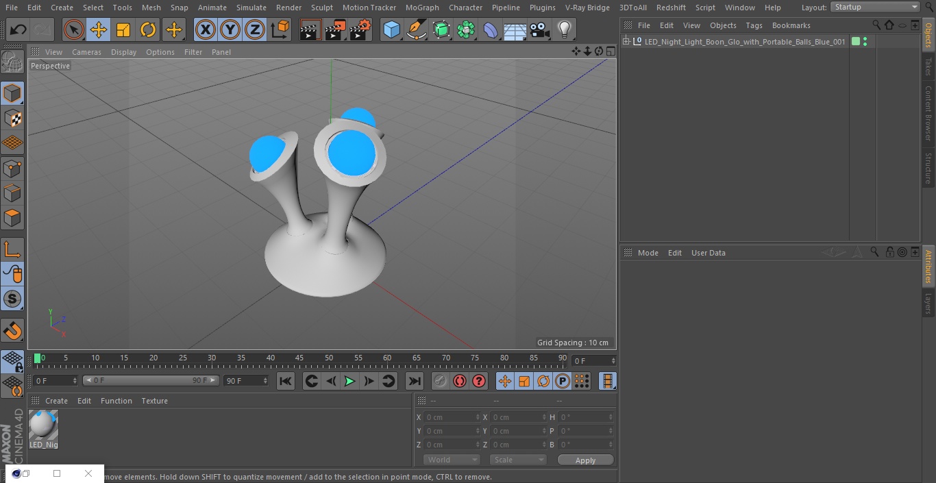The width and height of the screenshot is (936, 483).
Task: Click the preview range slider bar
Action: tap(151, 380)
